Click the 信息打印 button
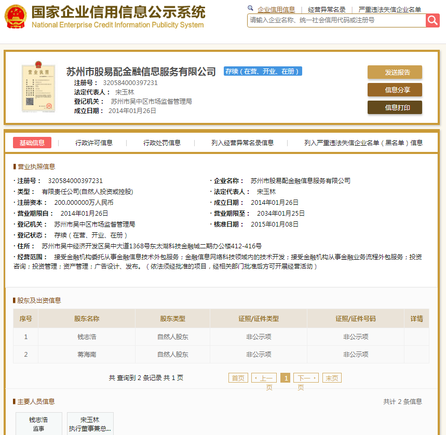446x435 pixels. click(x=395, y=108)
